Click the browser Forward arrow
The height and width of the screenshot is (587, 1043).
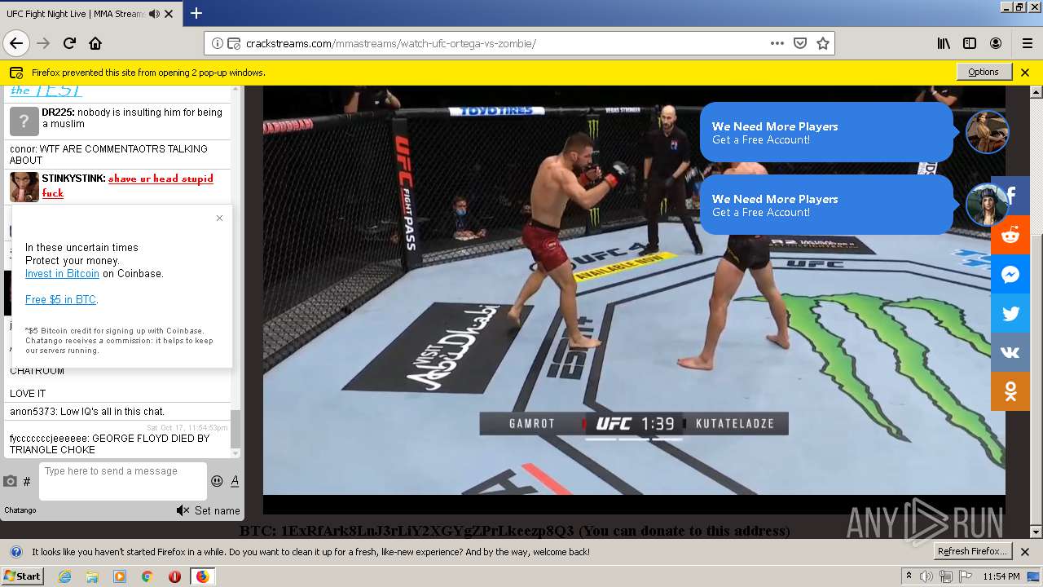pos(43,43)
